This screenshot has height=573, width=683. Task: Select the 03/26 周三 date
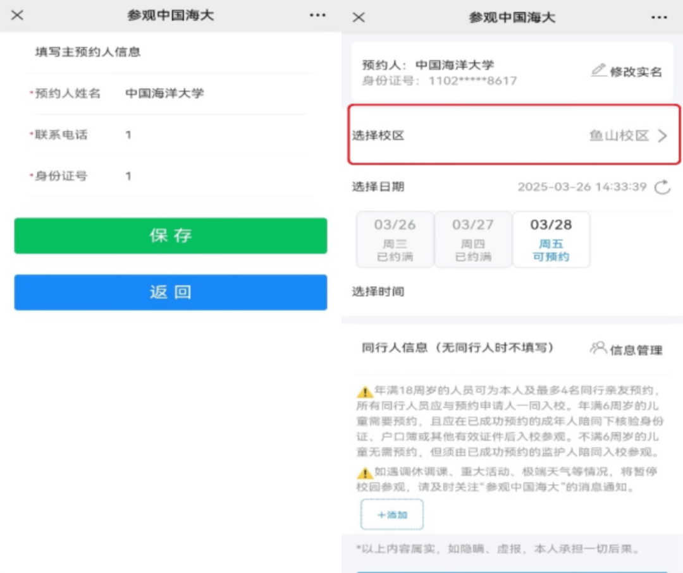[395, 239]
